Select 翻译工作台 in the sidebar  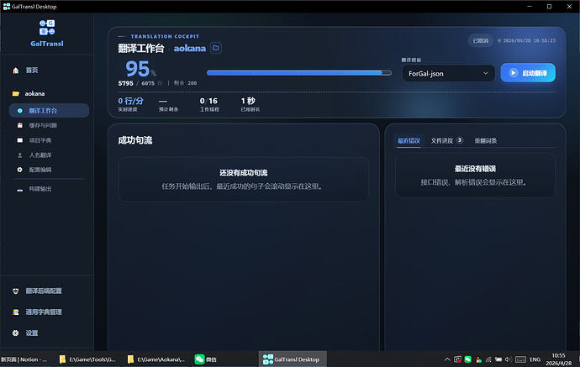[x=49, y=110]
